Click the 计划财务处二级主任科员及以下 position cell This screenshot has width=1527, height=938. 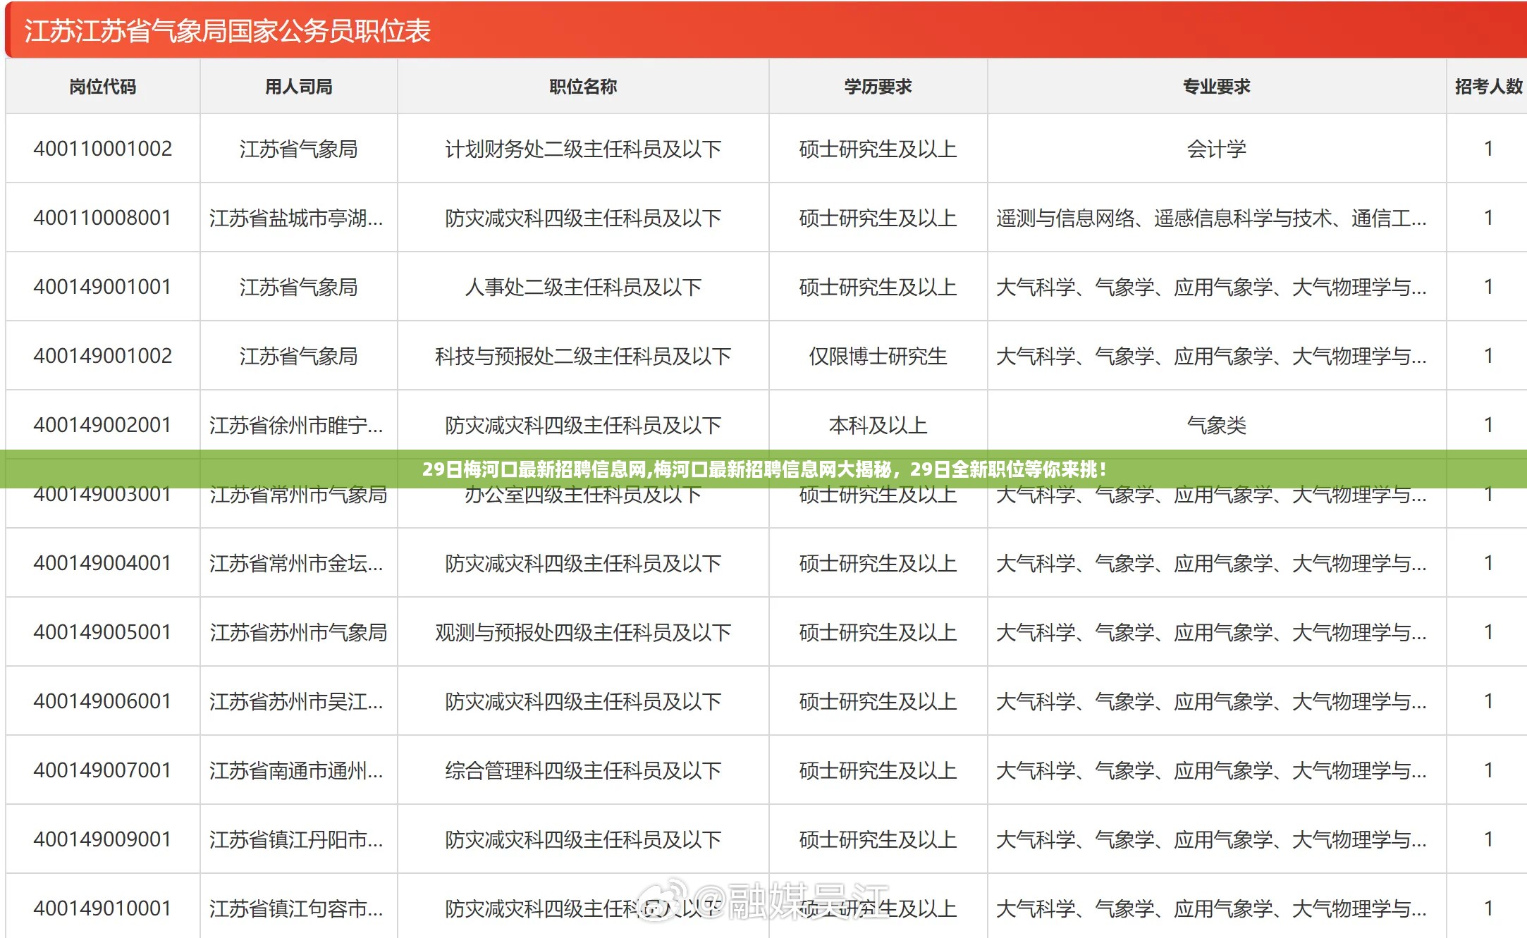point(583,149)
